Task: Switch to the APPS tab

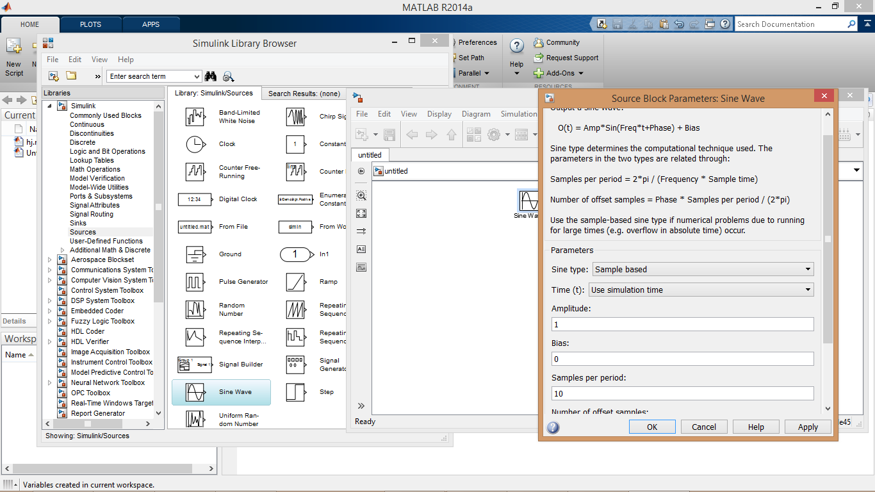Action: [x=151, y=24]
